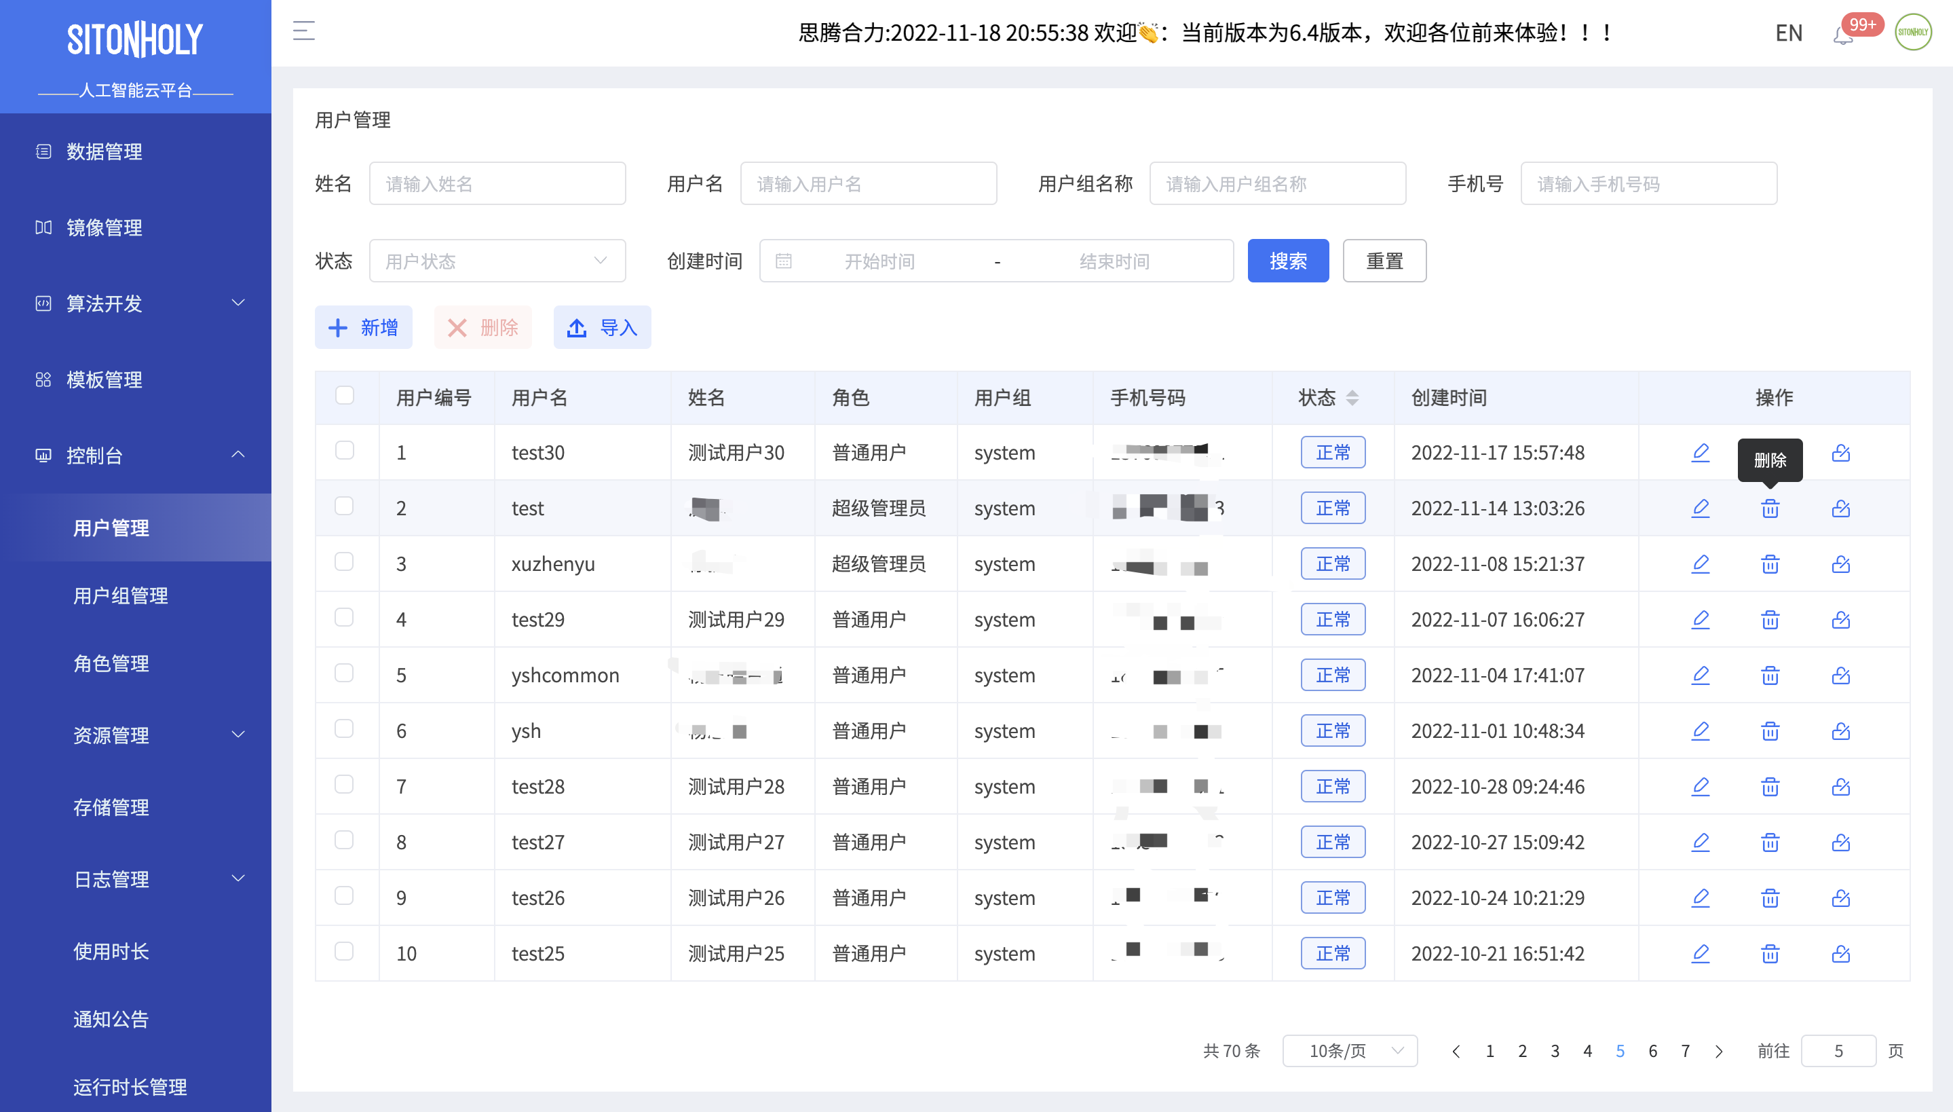The height and width of the screenshot is (1112, 1953).
Task: Sort the table by the 状态 column arrows
Action: tap(1352, 398)
